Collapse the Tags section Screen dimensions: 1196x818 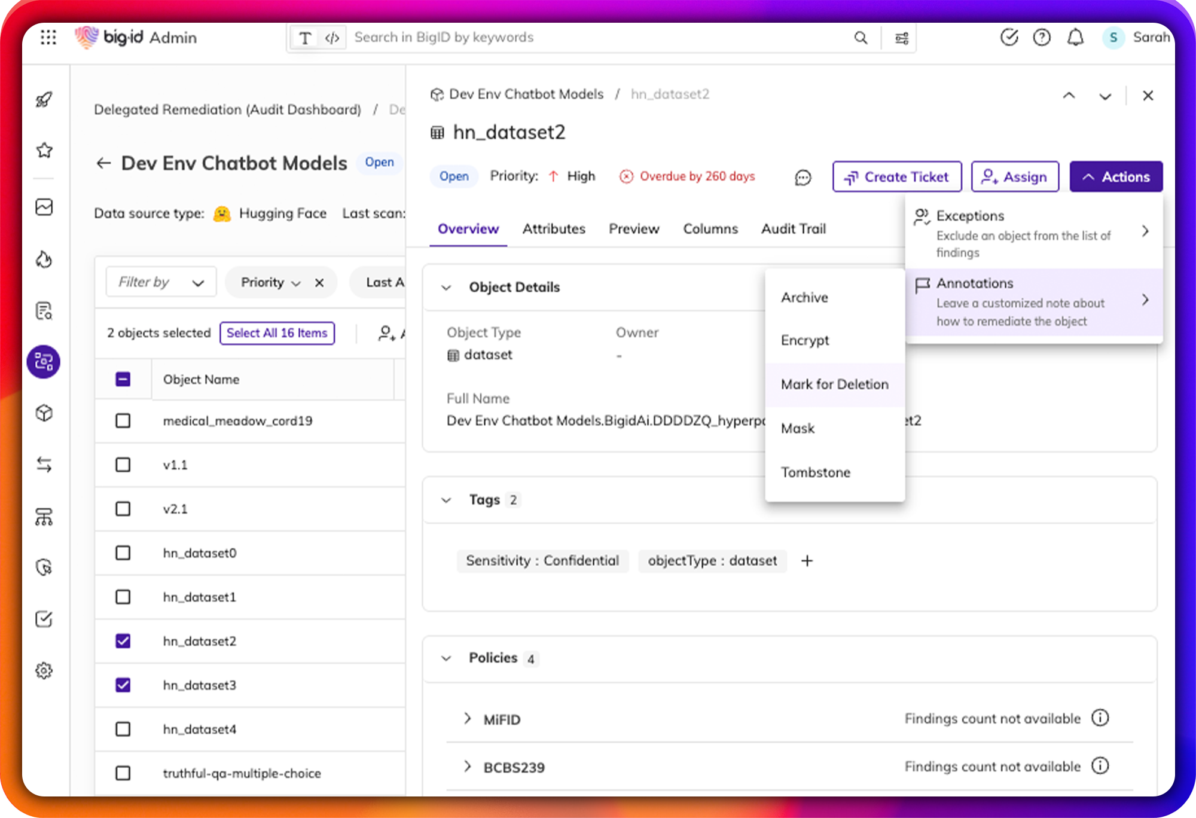[x=446, y=500]
